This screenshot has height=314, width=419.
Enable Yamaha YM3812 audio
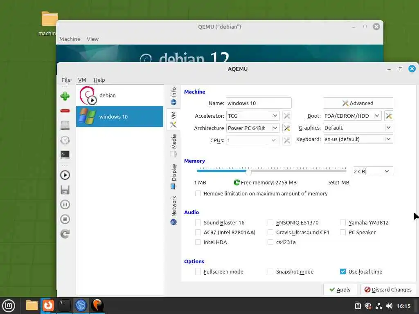pyautogui.click(x=343, y=222)
